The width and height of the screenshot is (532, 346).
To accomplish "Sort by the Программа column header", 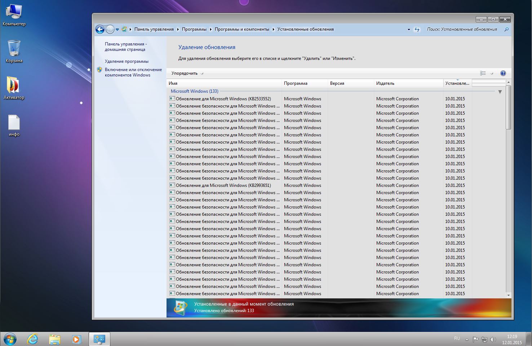I will pos(305,83).
